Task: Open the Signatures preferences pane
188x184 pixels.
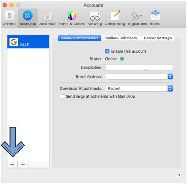Action: click(137, 18)
